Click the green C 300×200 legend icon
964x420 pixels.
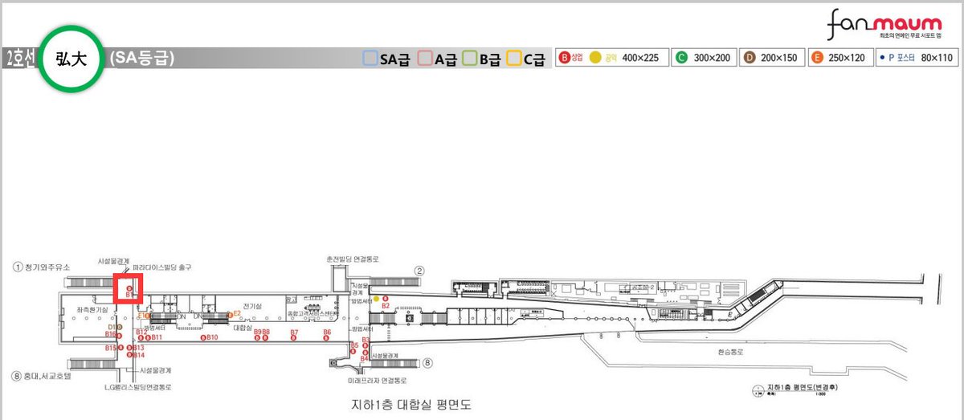coord(682,58)
